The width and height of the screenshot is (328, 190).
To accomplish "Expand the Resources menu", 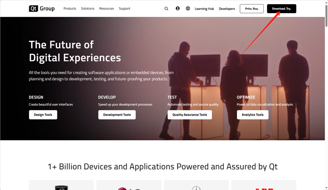I will [x=107, y=9].
